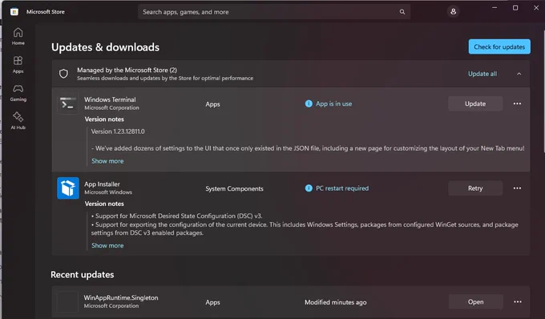Open more options for WinAppRuntime.Singleton
This screenshot has width=545, height=319.
pos(518,301)
